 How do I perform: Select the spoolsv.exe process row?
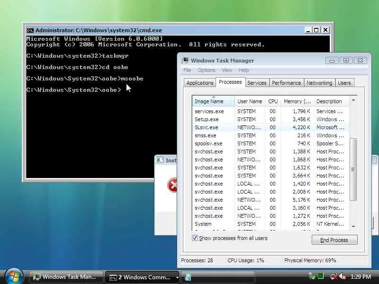[x=271, y=143]
